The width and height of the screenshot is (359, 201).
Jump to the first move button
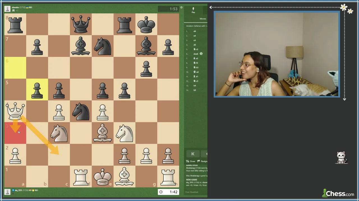click(x=193, y=154)
